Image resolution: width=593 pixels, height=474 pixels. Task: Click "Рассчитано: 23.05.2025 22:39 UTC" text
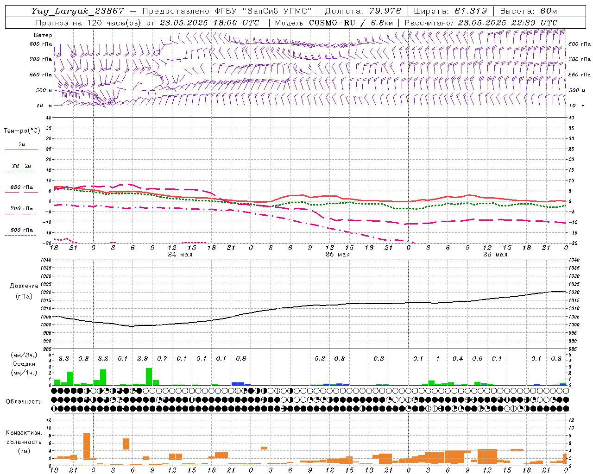pos(481,23)
